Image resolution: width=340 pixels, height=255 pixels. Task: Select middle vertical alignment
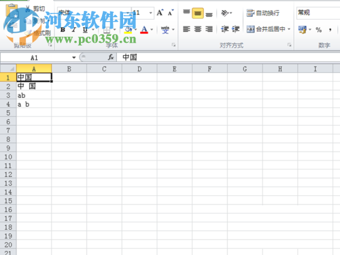click(x=198, y=13)
